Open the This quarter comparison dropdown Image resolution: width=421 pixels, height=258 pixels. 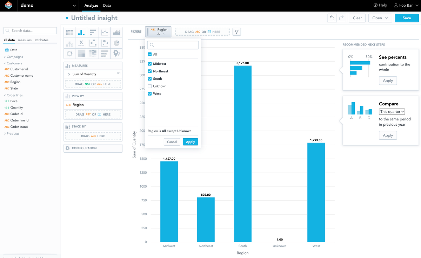[x=392, y=111]
